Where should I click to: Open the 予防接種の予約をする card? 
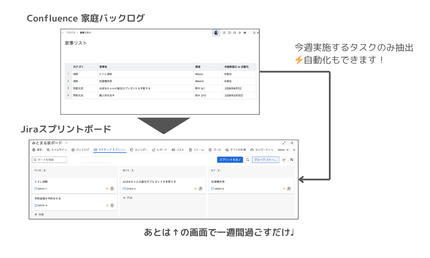click(x=74, y=202)
